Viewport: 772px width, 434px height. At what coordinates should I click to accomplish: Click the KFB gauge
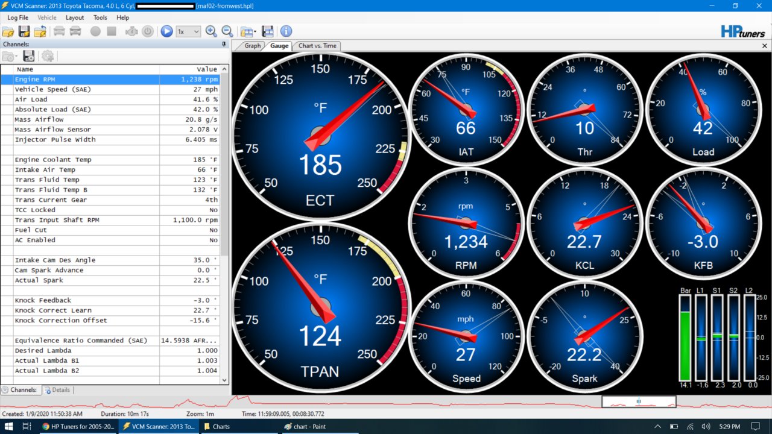click(x=703, y=224)
